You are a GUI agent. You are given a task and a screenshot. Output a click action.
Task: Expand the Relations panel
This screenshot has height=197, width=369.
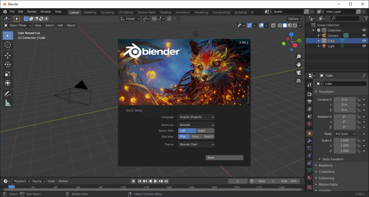point(326,165)
